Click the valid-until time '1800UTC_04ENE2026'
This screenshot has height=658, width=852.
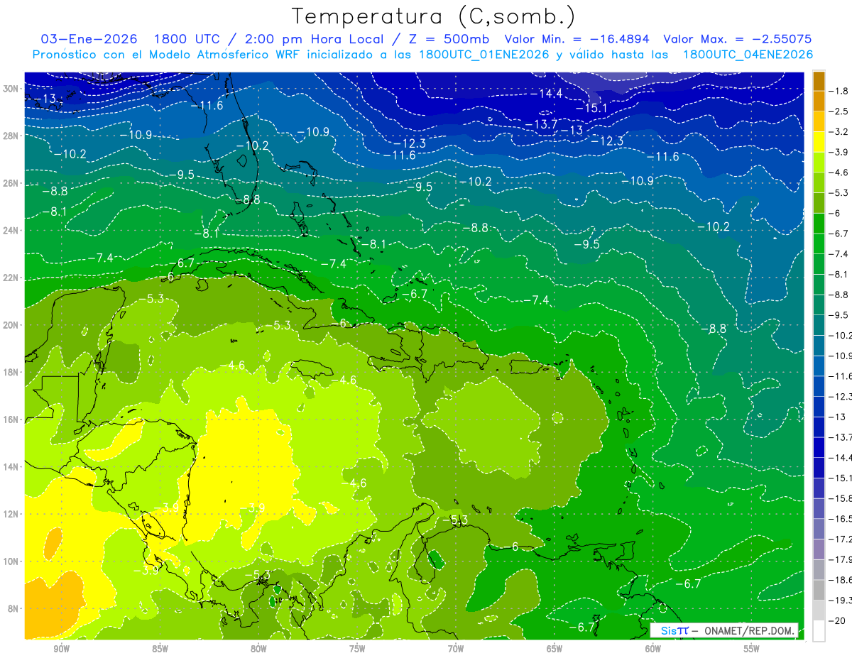(x=748, y=55)
